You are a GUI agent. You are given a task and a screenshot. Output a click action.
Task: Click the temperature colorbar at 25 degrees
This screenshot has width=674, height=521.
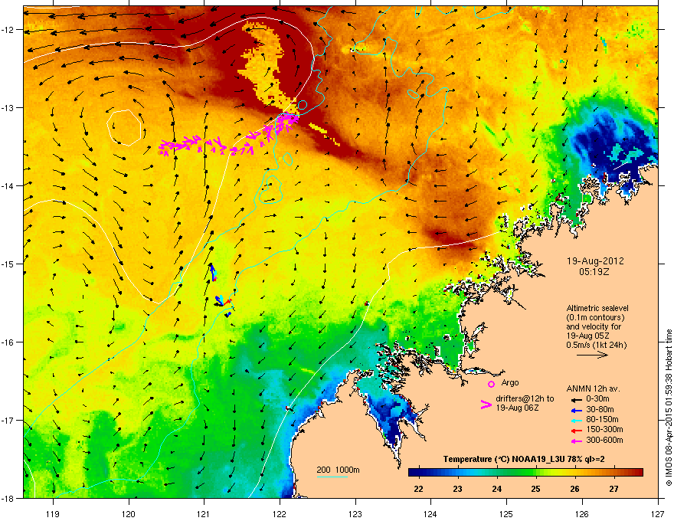[x=535, y=473]
